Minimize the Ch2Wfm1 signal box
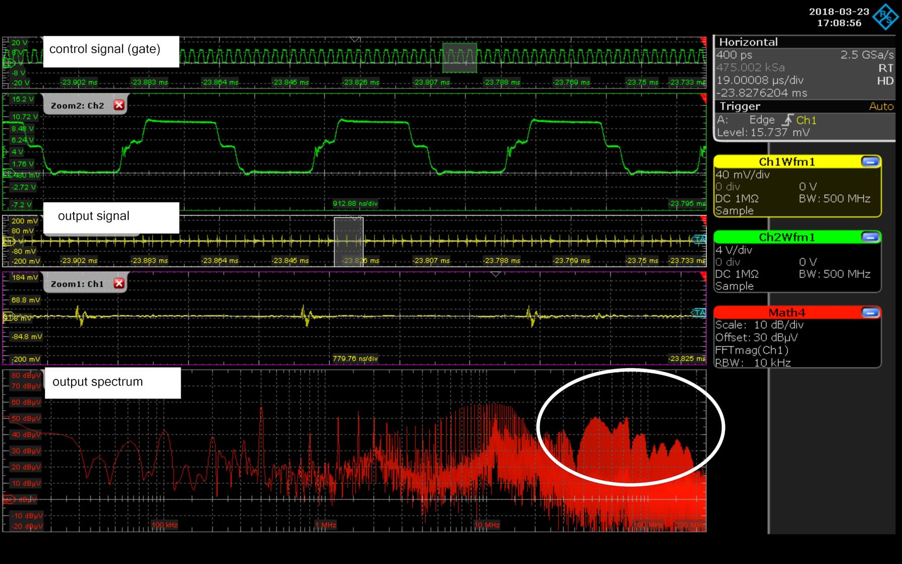 coord(870,237)
